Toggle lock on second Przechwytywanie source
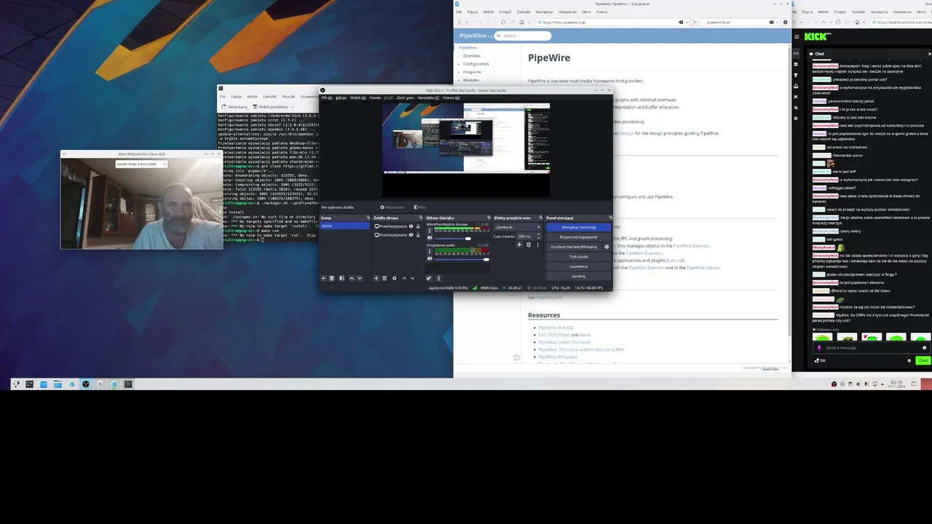 tap(418, 235)
